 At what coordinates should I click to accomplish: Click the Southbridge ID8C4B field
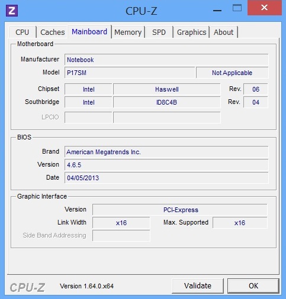(x=166, y=102)
